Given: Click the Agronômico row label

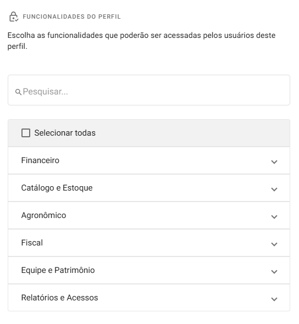Looking at the screenshot, I should [x=43, y=215].
